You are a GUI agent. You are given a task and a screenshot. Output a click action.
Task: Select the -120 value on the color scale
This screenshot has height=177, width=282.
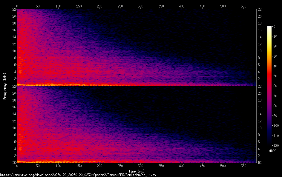click(274, 146)
